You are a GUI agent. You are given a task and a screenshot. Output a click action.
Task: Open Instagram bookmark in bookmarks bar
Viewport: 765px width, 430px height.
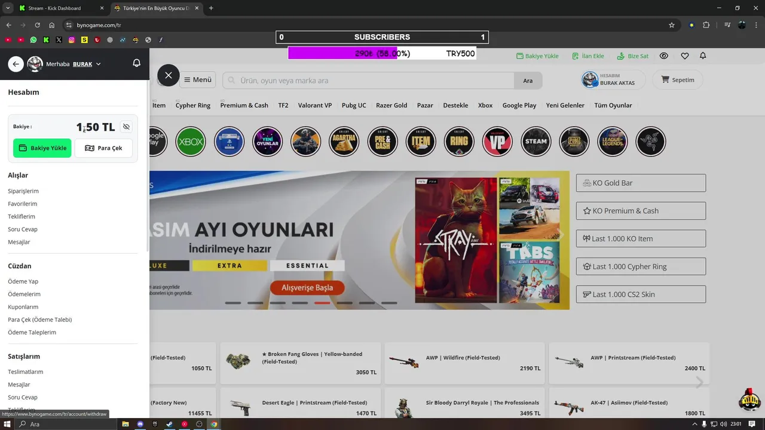(71, 40)
